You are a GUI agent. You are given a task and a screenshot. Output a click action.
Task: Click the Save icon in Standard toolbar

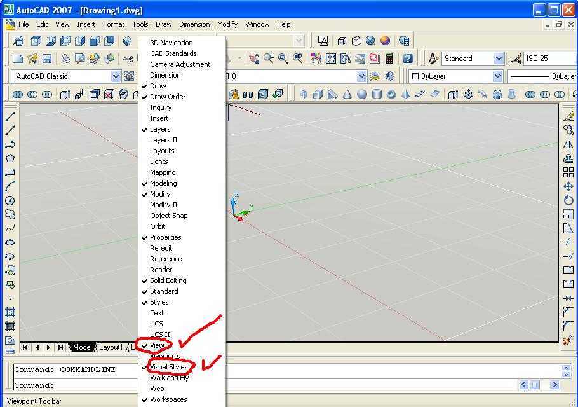point(47,59)
